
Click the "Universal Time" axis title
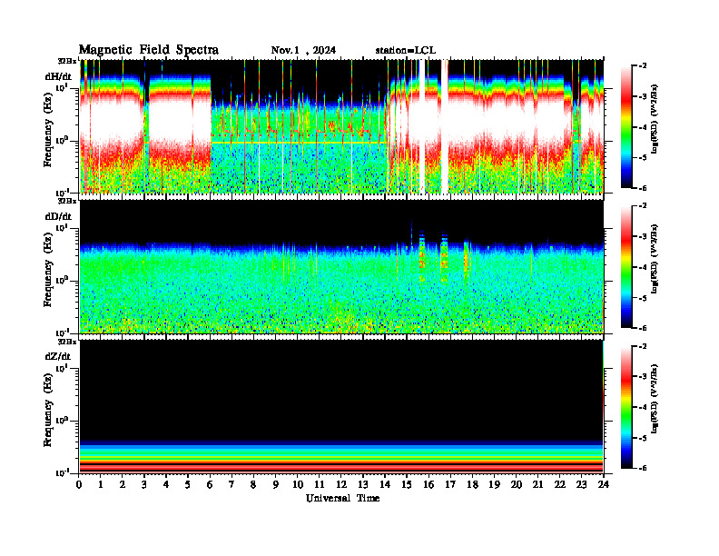click(x=342, y=498)
